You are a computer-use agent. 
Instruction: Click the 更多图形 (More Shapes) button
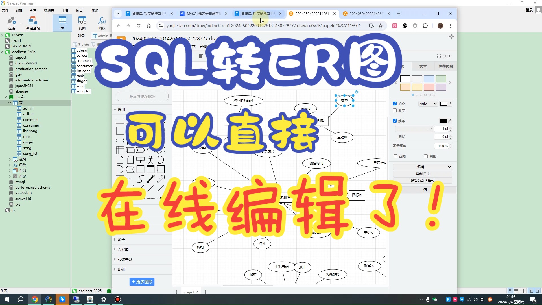[x=142, y=282]
